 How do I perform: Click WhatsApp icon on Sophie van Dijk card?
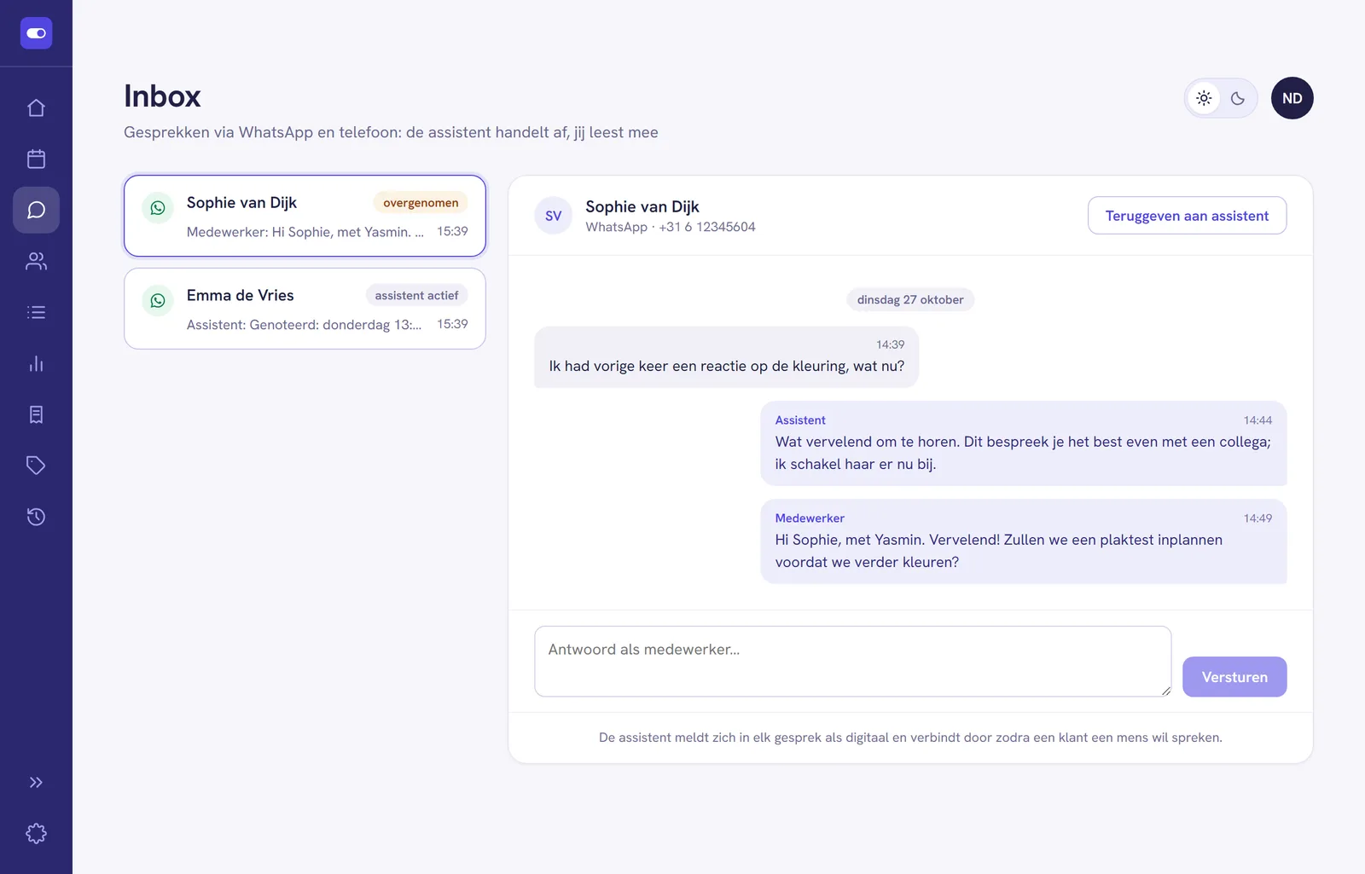tap(158, 207)
